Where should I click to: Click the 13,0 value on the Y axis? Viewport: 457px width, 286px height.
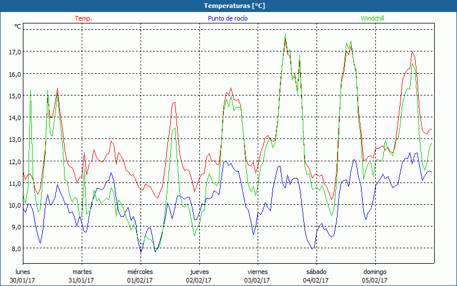[14, 139]
